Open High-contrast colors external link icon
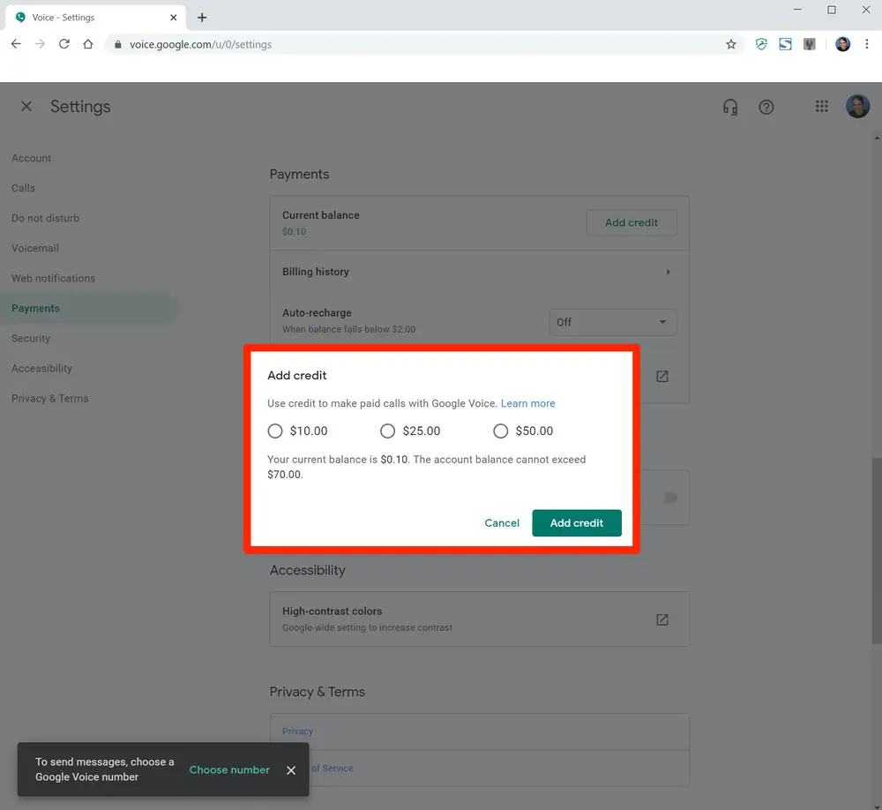This screenshot has height=810, width=882. point(662,619)
